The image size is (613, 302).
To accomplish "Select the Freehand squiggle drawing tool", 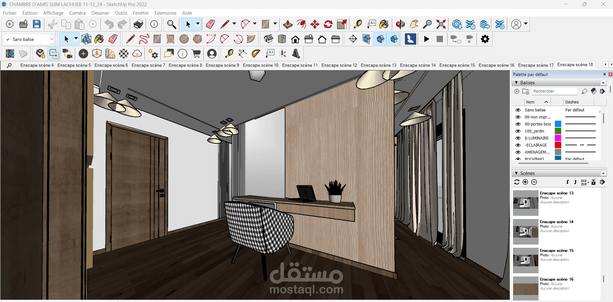I will [144, 39].
